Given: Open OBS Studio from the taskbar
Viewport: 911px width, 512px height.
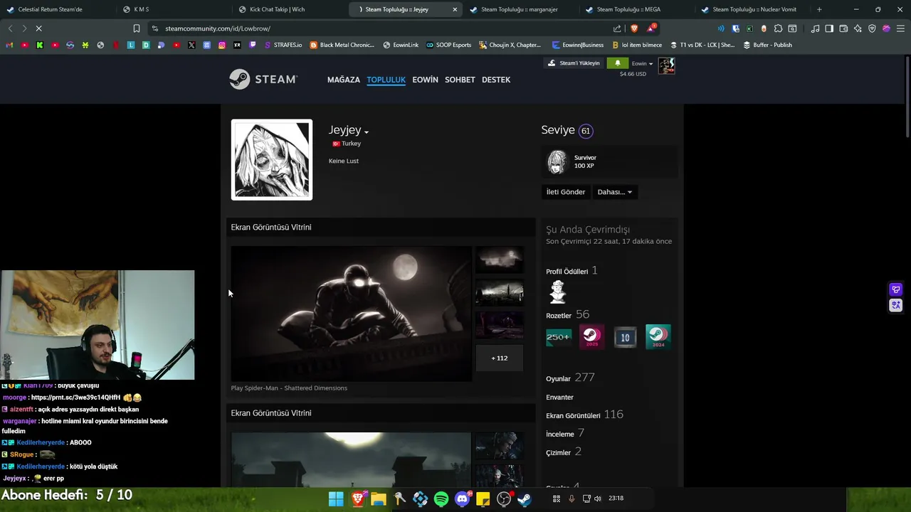Looking at the screenshot, I should [504, 498].
